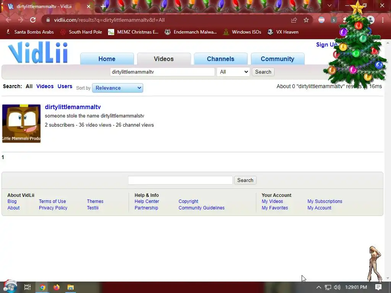This screenshot has height=293, width=391.
Task: Click the taskbar clock
Action: click(x=356, y=287)
